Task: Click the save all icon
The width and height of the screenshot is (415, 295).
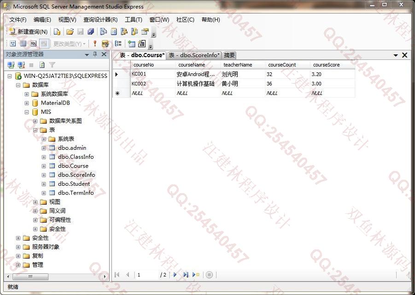Action: tap(91, 32)
